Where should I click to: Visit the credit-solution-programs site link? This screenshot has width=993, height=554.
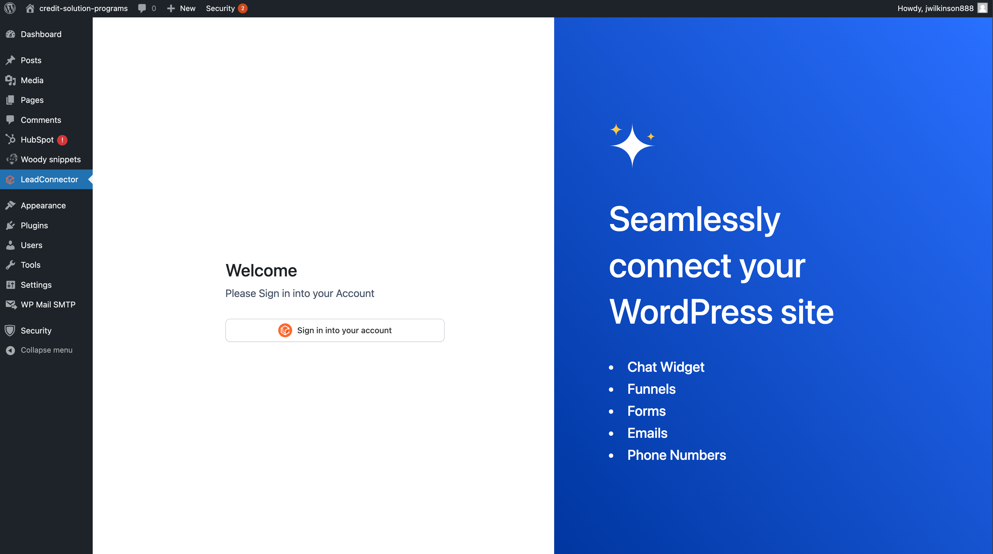pos(83,8)
